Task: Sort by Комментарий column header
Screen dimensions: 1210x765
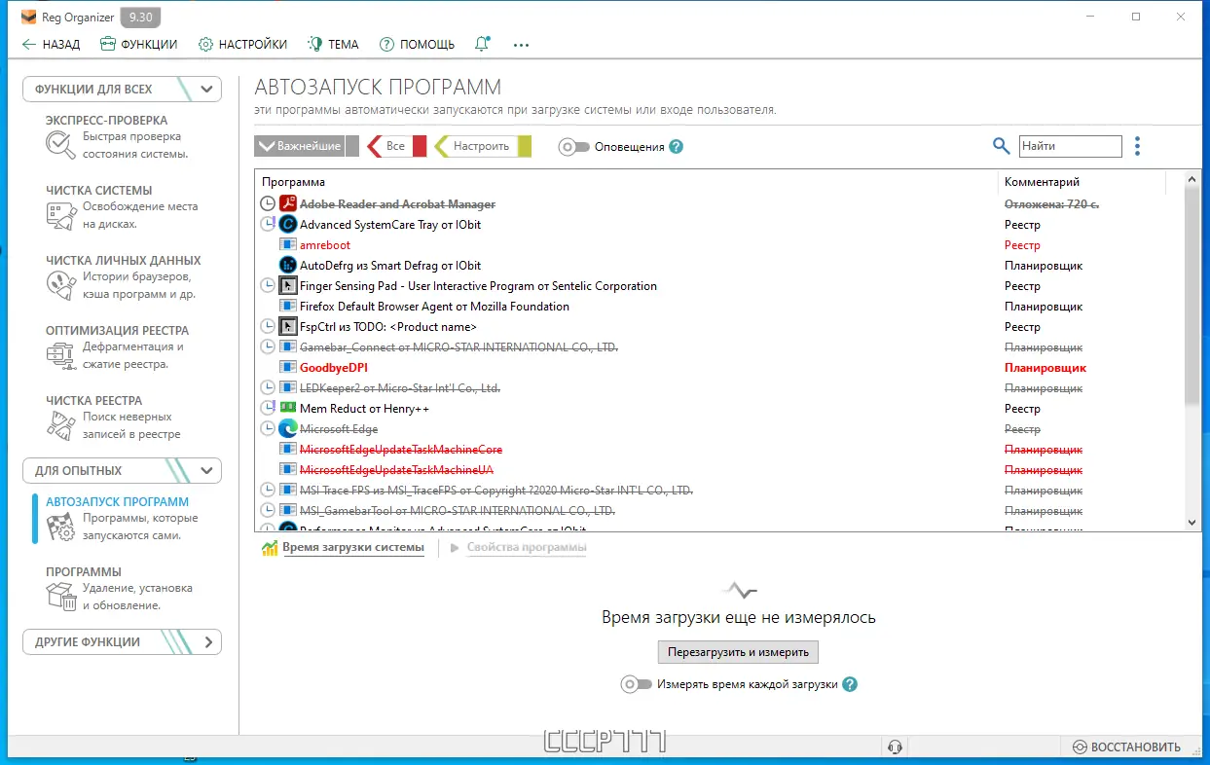Action: [x=1082, y=182]
